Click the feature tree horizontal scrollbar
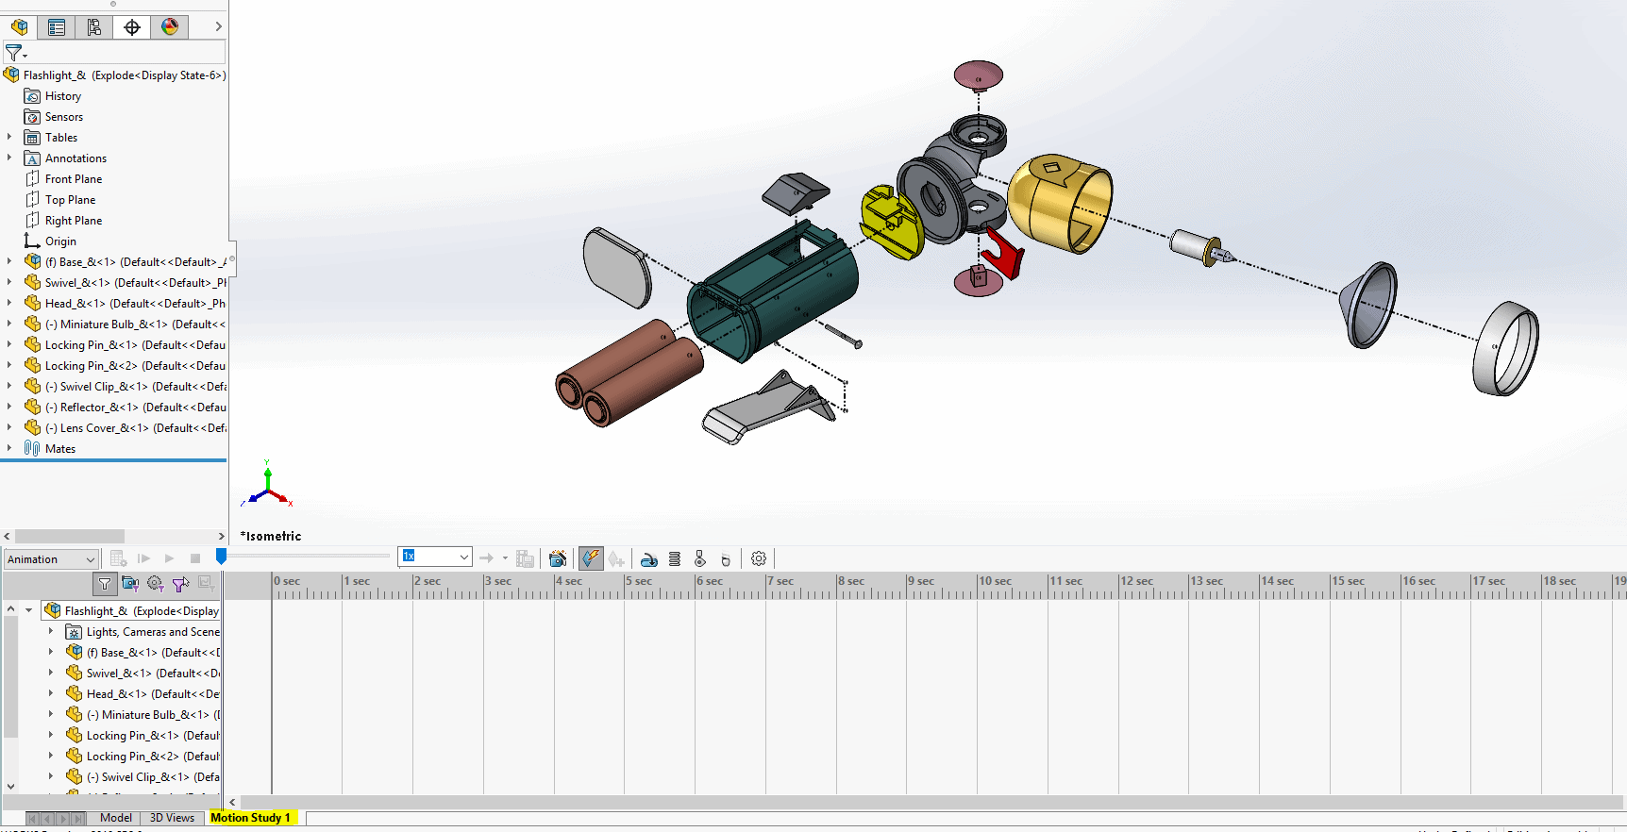This screenshot has width=1627, height=832. (70, 536)
